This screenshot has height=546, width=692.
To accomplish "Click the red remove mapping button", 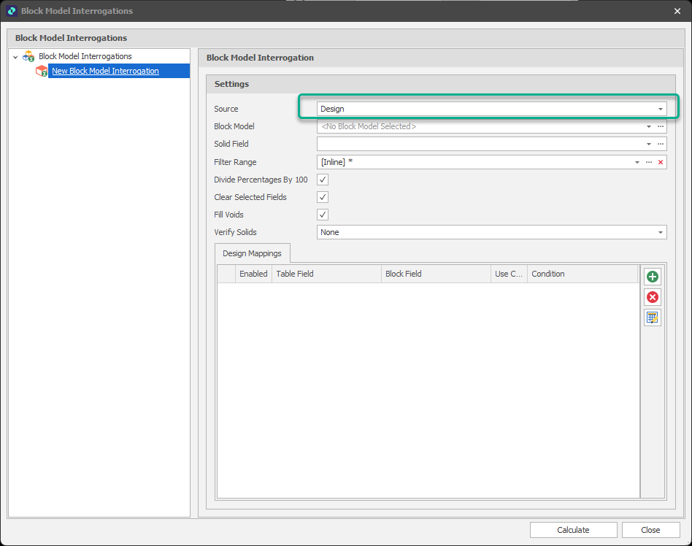I will [x=652, y=297].
